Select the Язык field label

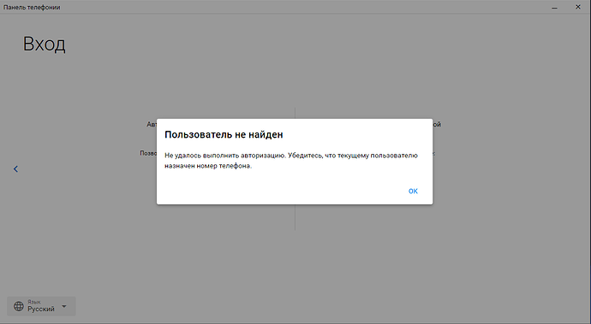34,302
